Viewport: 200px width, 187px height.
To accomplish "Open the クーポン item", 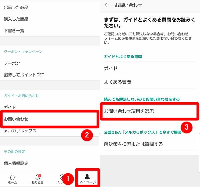I will [50, 63].
